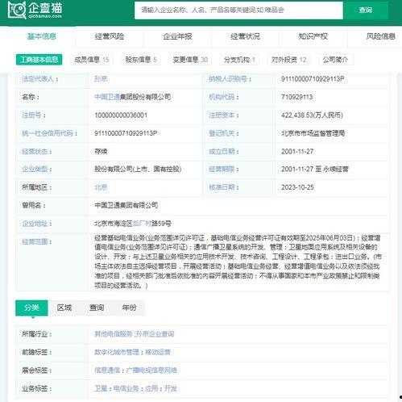Select registration number 10000000036001
The width and height of the screenshot is (402, 402).
[x=121, y=115]
